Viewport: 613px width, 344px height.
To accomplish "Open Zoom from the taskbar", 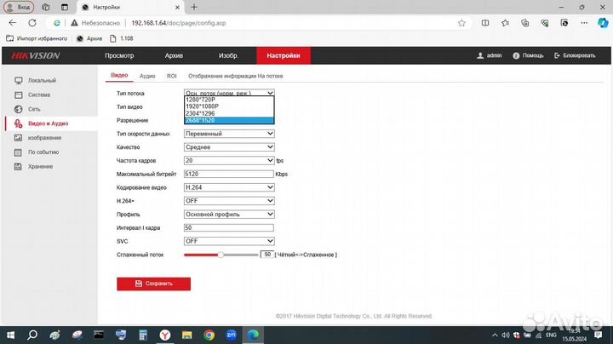I will pyautogui.click(x=231, y=335).
